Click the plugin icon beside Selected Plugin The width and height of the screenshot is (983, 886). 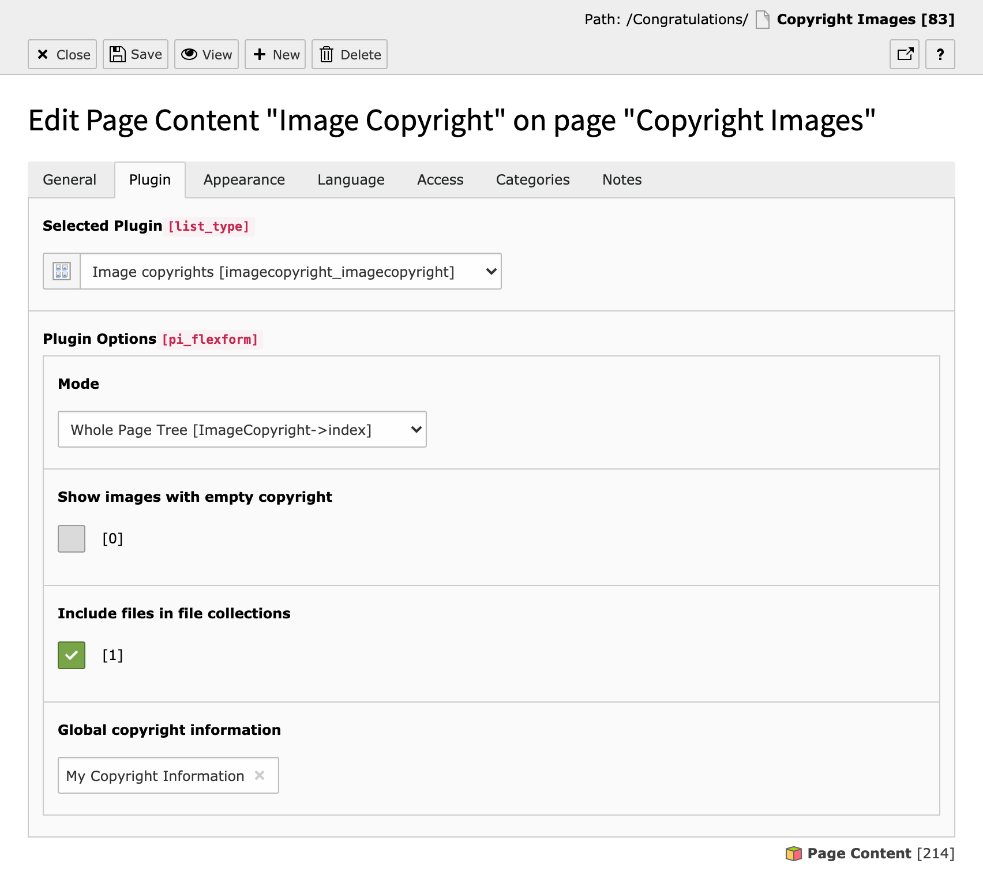[x=62, y=271]
